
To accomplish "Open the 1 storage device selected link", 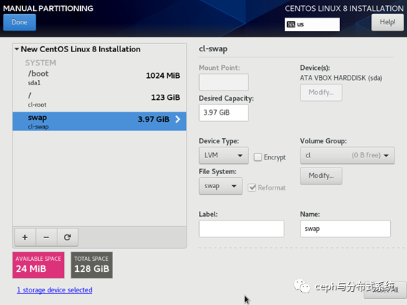I will click(54, 290).
